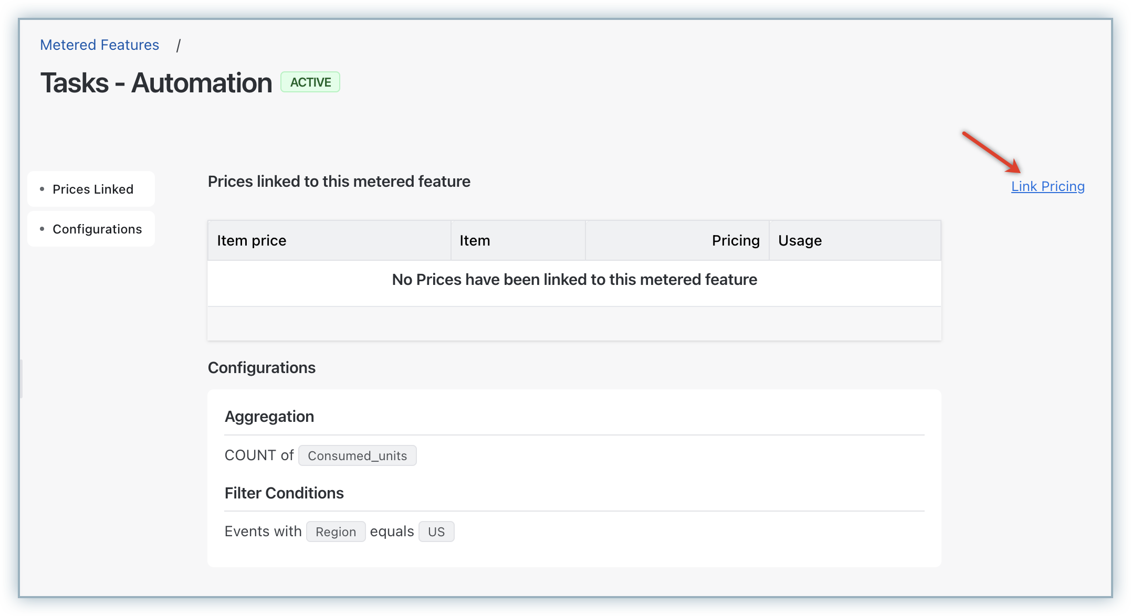1131x616 pixels.
Task: Click the empty table message row
Action: click(574, 280)
